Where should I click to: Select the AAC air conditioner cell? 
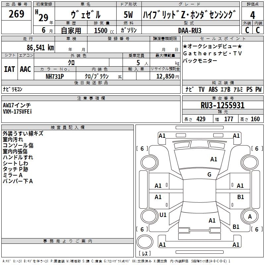26,69
